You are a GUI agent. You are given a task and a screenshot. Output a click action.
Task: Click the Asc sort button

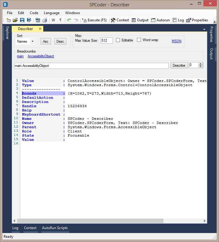point(46,41)
